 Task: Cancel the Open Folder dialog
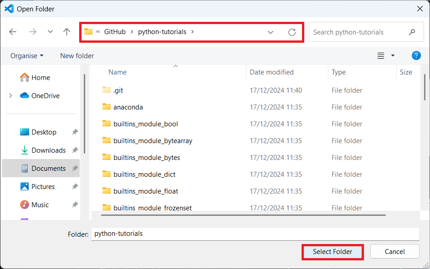click(394, 252)
